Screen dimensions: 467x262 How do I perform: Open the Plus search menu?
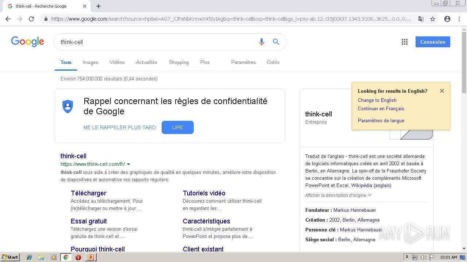pyautogui.click(x=205, y=62)
